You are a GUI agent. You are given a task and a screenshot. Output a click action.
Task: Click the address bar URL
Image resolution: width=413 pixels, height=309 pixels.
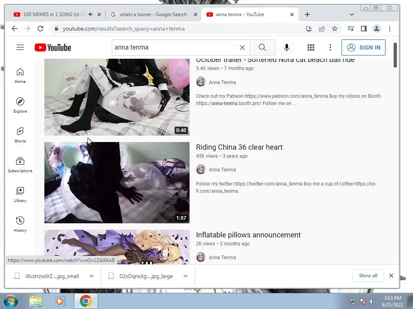[123, 29]
